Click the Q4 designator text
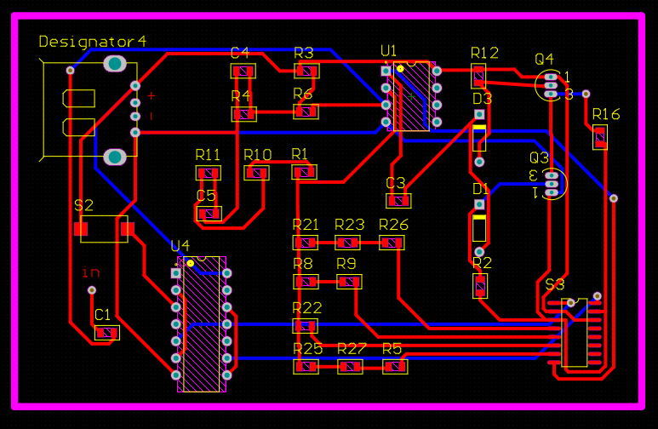This screenshot has width=658, height=429. [544, 60]
